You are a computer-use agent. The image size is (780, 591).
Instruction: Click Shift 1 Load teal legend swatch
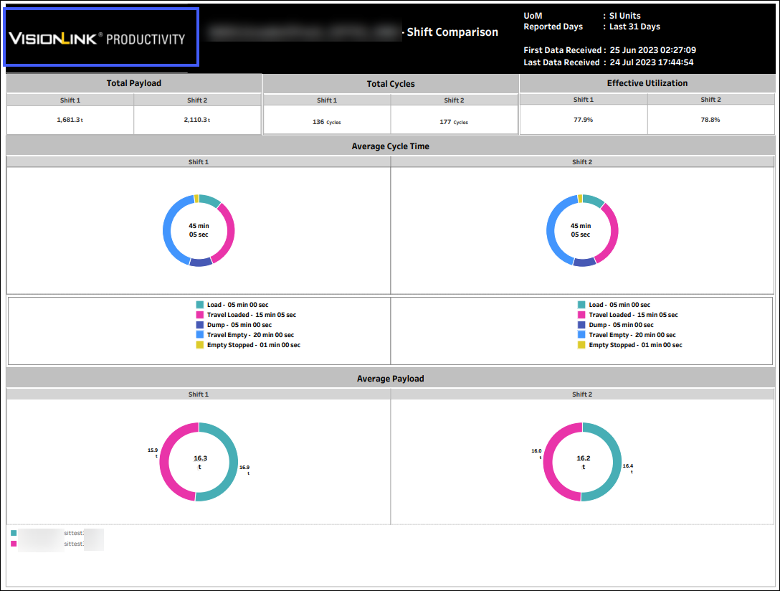click(x=200, y=305)
